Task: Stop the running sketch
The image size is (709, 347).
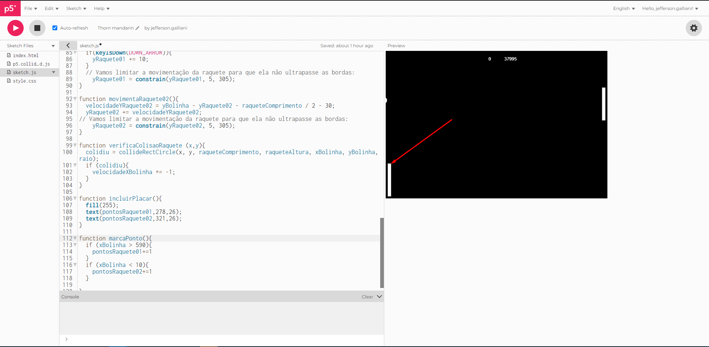Action: tap(37, 28)
